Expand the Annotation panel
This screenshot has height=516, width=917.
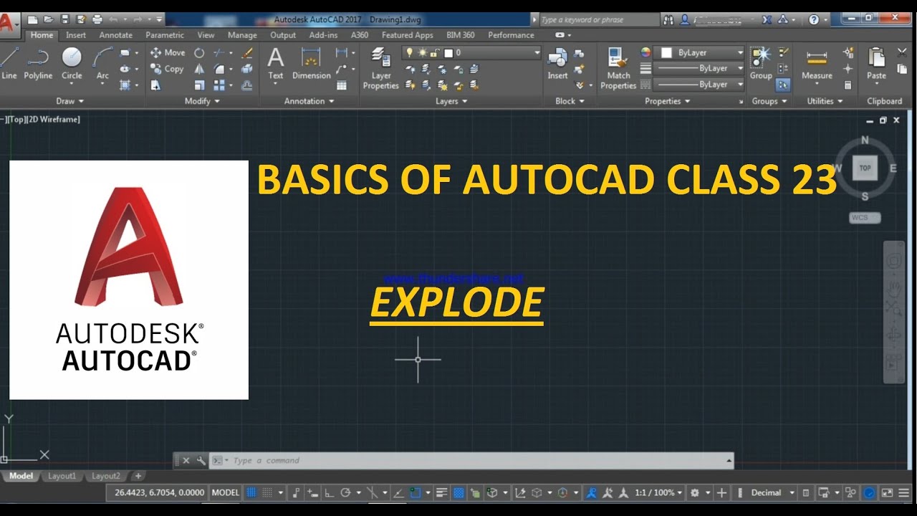(309, 101)
